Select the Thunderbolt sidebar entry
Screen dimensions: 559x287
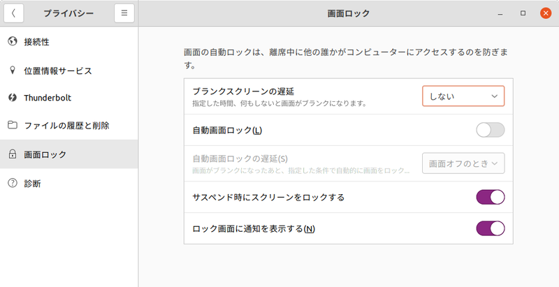pos(48,98)
